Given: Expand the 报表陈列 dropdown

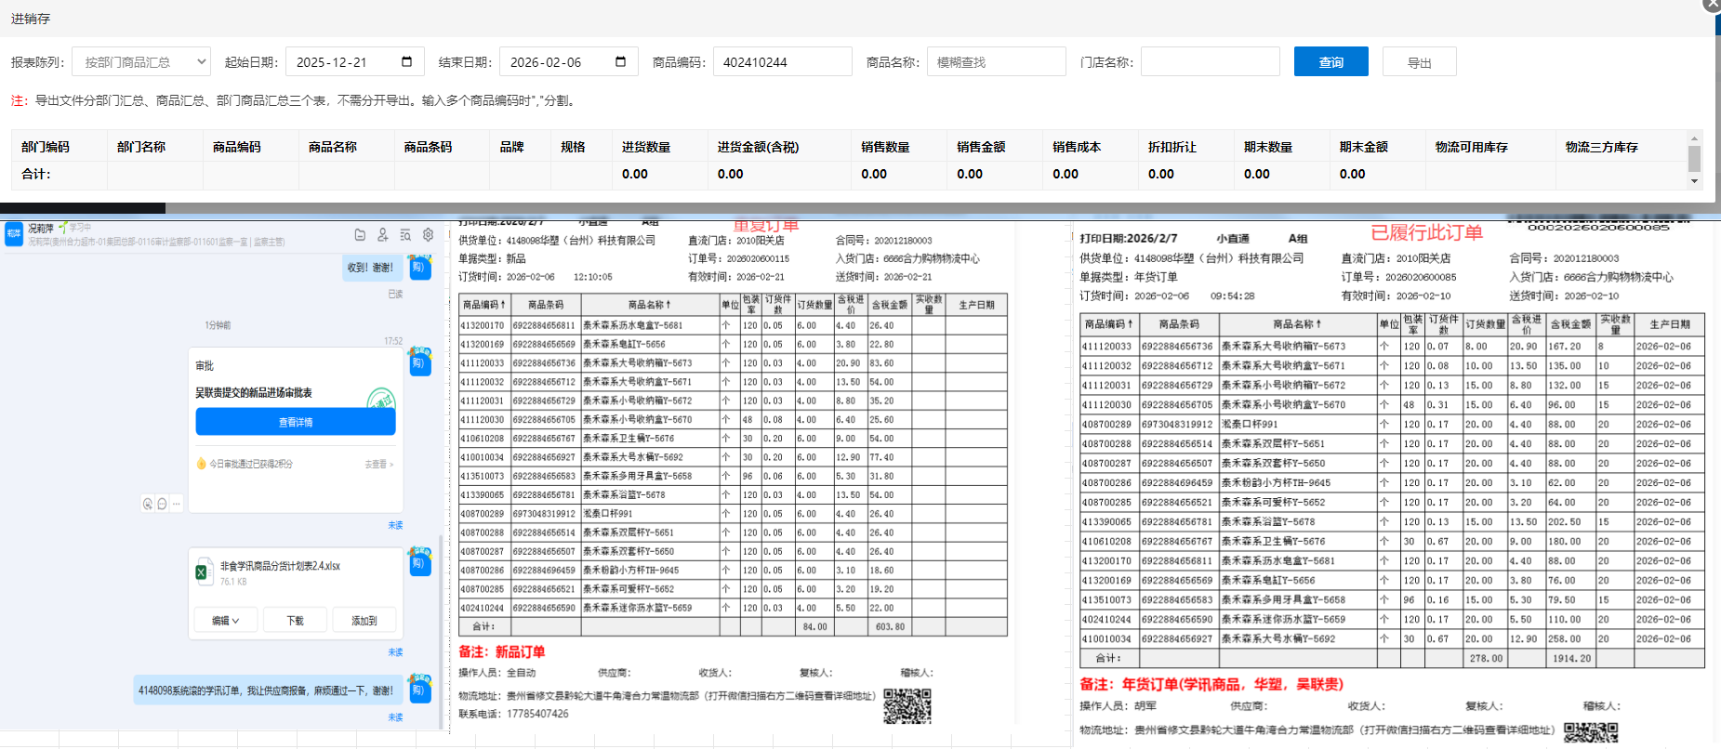Looking at the screenshot, I should 141,62.
